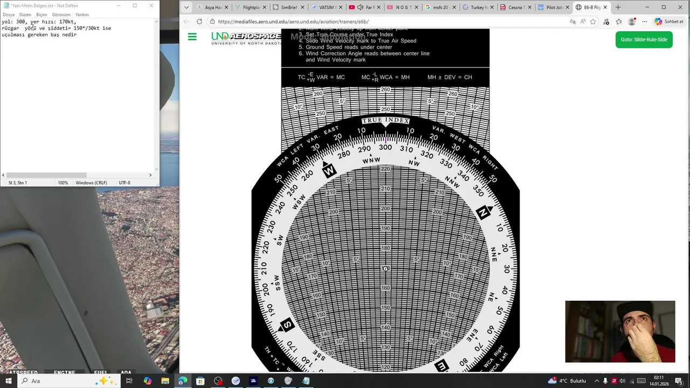Click the W compass marker on E6-B dial
Image resolution: width=690 pixels, height=388 pixels.
point(329,171)
